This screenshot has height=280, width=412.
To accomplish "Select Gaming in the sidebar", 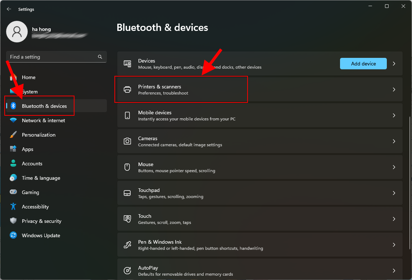I will pyautogui.click(x=30, y=192).
